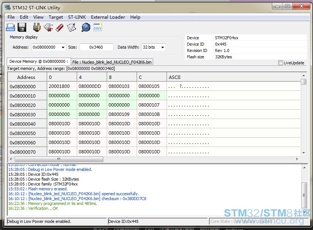The image size is (313, 230).
Task: Click the Address input field 0x08000000
Action: tap(46, 47)
